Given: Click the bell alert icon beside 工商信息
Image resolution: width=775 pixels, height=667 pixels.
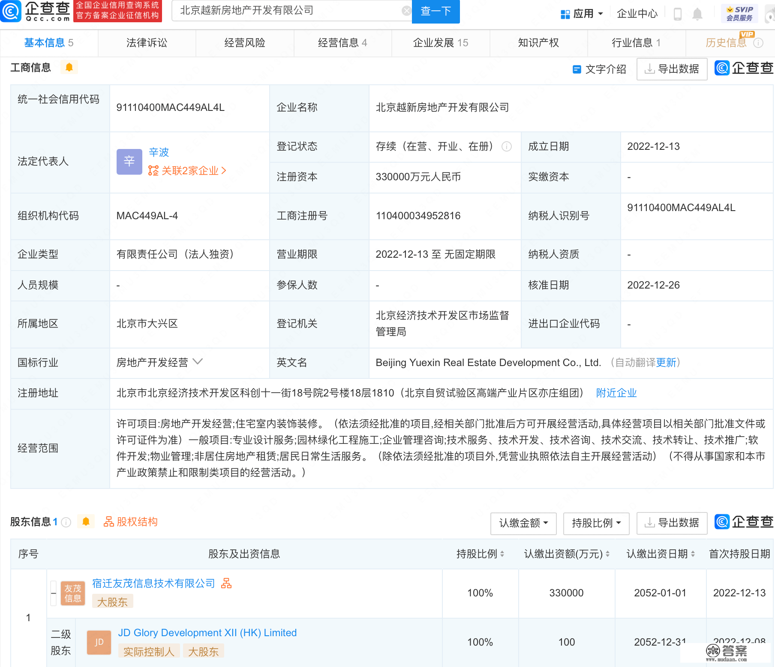Looking at the screenshot, I should [69, 67].
